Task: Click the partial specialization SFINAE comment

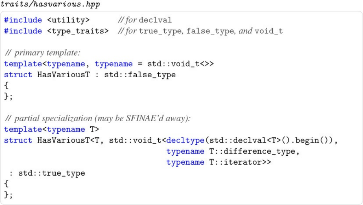Action: pyautogui.click(x=98, y=118)
